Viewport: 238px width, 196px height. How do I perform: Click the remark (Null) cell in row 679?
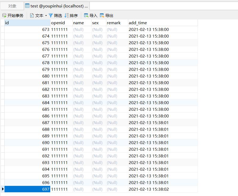[x=117, y=69]
